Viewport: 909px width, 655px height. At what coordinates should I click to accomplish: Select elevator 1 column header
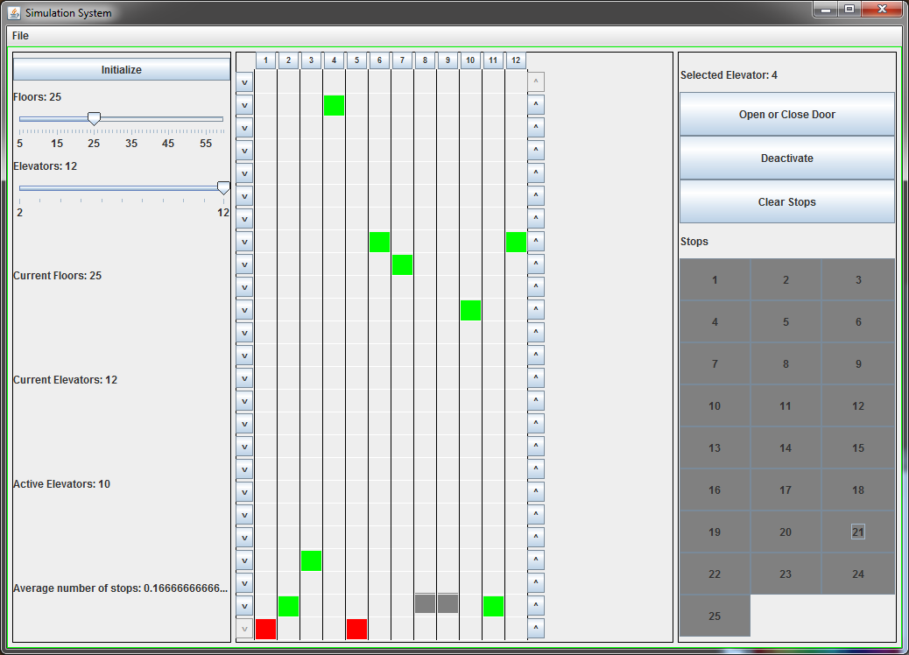[265, 60]
